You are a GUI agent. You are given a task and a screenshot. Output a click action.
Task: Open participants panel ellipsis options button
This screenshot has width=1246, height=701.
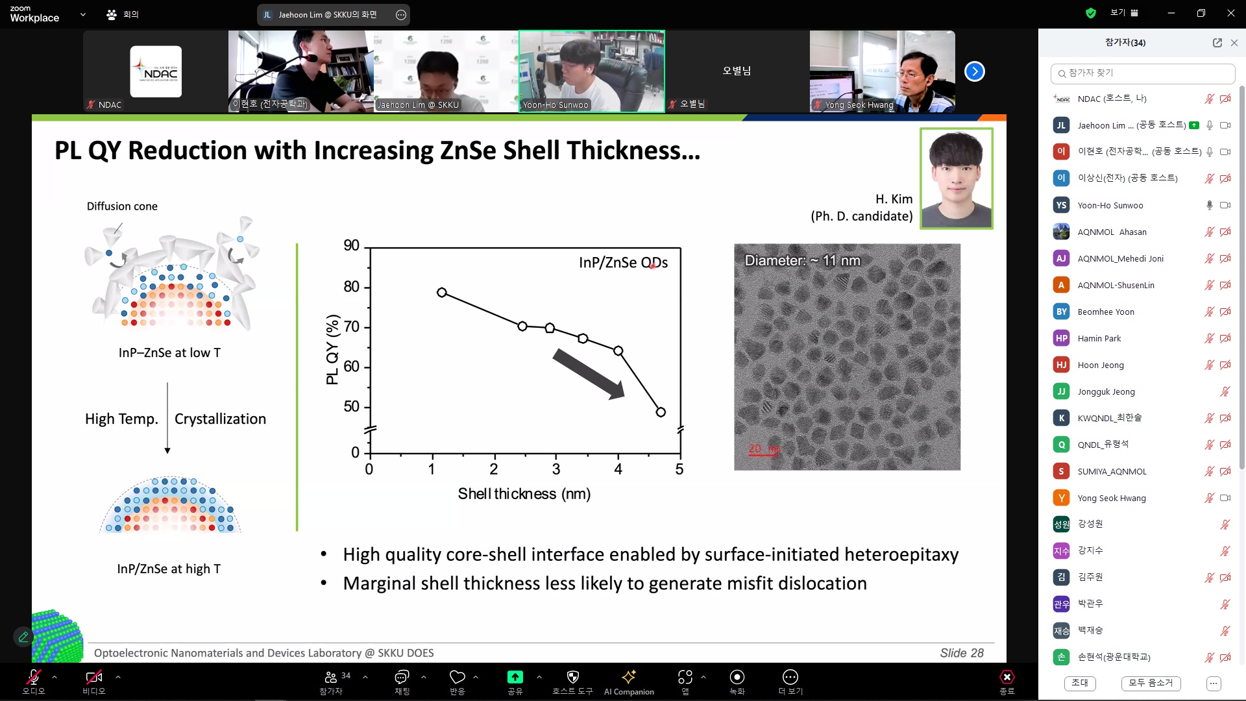coord(1214,683)
